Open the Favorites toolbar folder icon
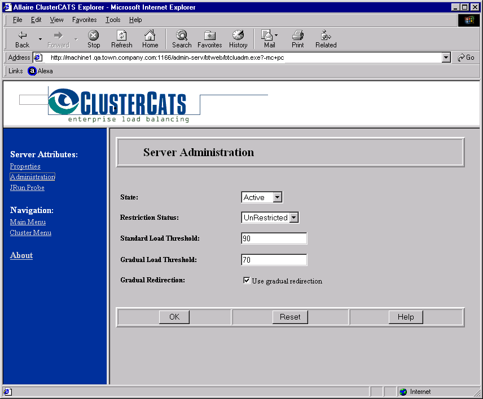 [210, 36]
